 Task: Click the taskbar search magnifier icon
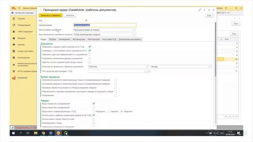[21, 133]
